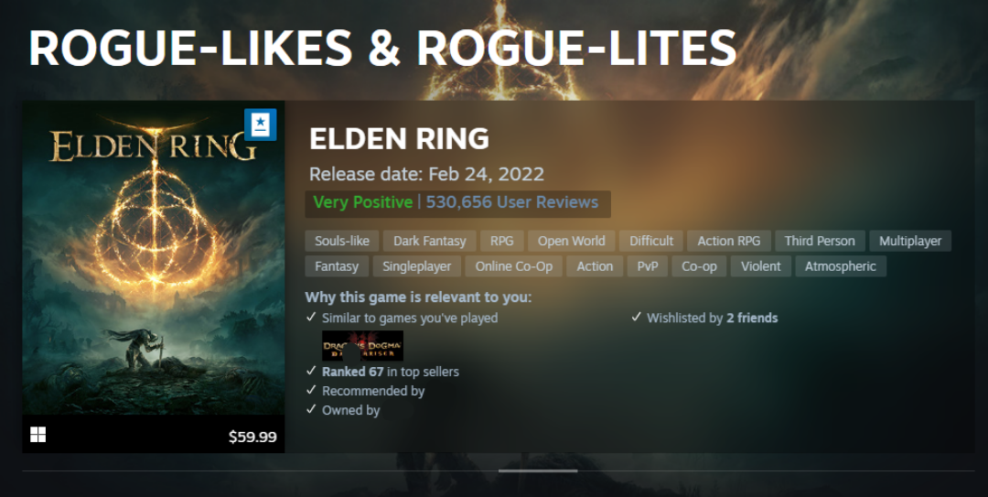
Task: Select the Third Person tag
Action: coord(820,241)
